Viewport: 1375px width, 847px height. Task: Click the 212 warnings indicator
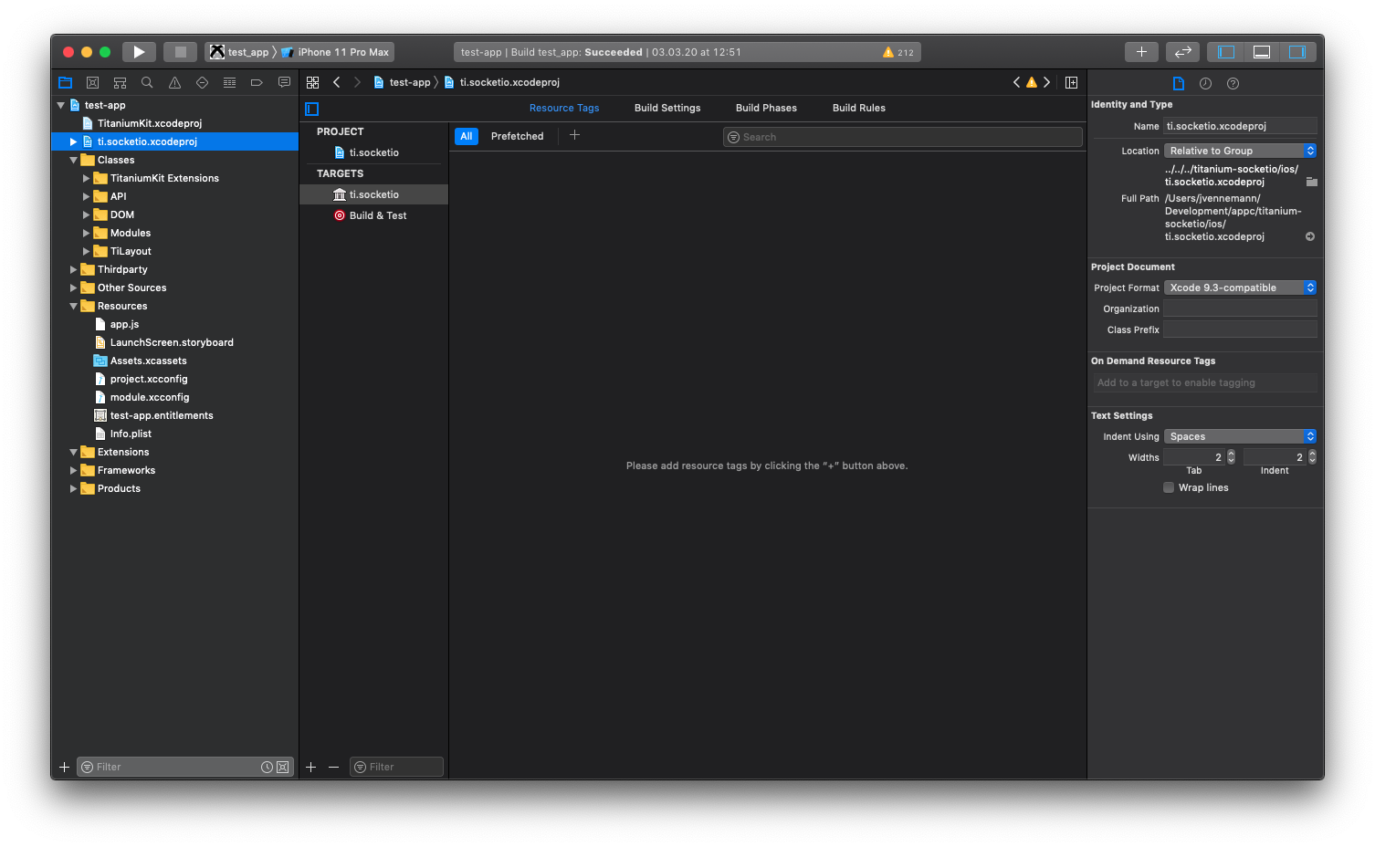pyautogui.click(x=898, y=52)
